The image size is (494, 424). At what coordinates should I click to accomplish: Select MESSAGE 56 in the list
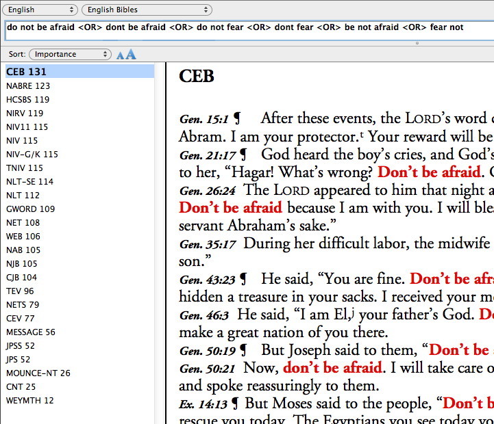31,332
